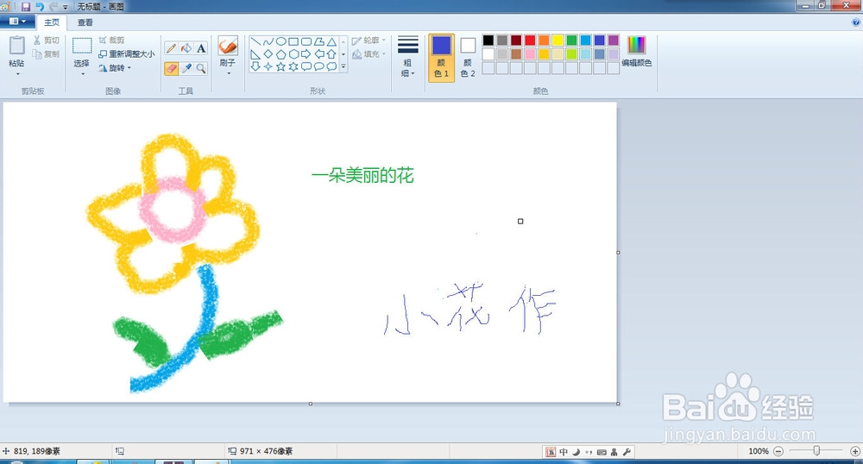Image resolution: width=863 pixels, height=464 pixels.
Task: Open Edit colors (编辑颜色) dialog
Action: 636,52
